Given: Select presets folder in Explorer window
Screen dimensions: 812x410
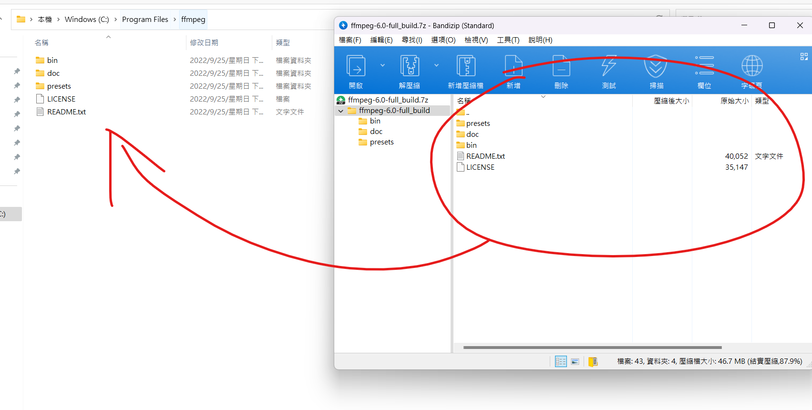Looking at the screenshot, I should (x=59, y=86).
